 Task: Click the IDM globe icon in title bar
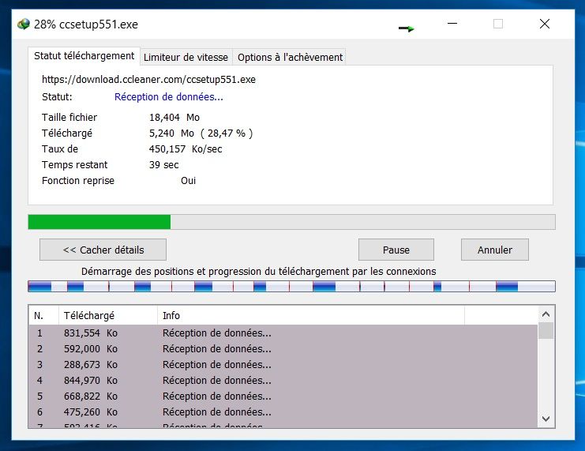coord(24,24)
